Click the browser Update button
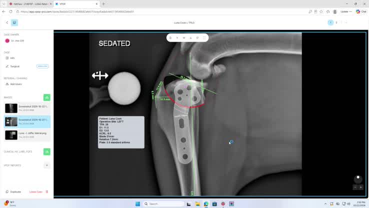This screenshot has height=208, width=369. (346, 11)
